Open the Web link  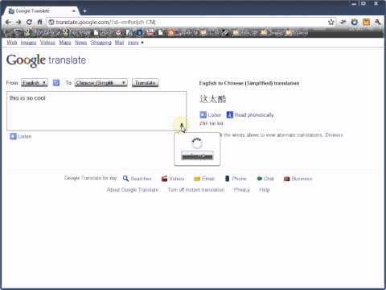click(x=12, y=43)
